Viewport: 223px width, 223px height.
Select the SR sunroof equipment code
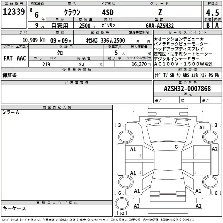(x=172, y=75)
